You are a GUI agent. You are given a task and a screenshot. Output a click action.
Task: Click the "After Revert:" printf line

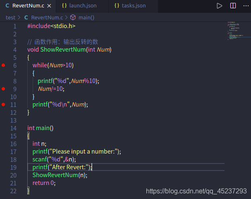click(62, 167)
